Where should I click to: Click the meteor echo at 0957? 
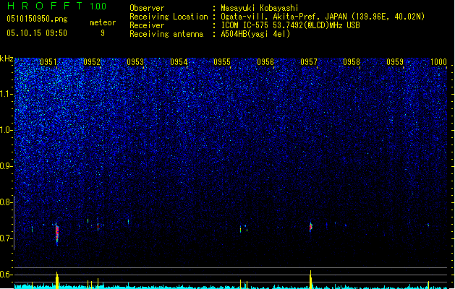pyautogui.click(x=311, y=227)
